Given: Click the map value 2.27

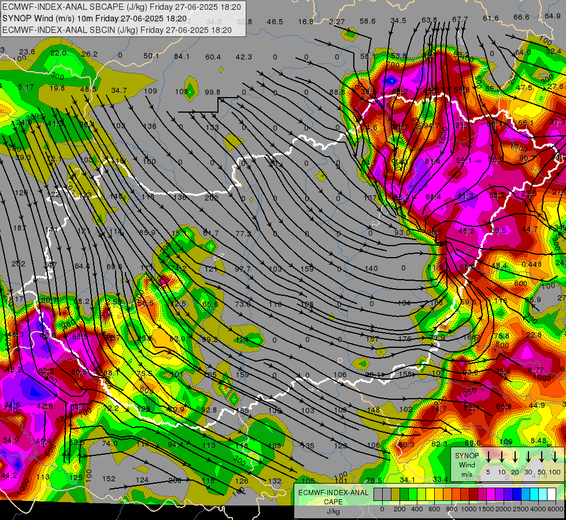Looking at the screenshot, I should [x=337, y=21].
